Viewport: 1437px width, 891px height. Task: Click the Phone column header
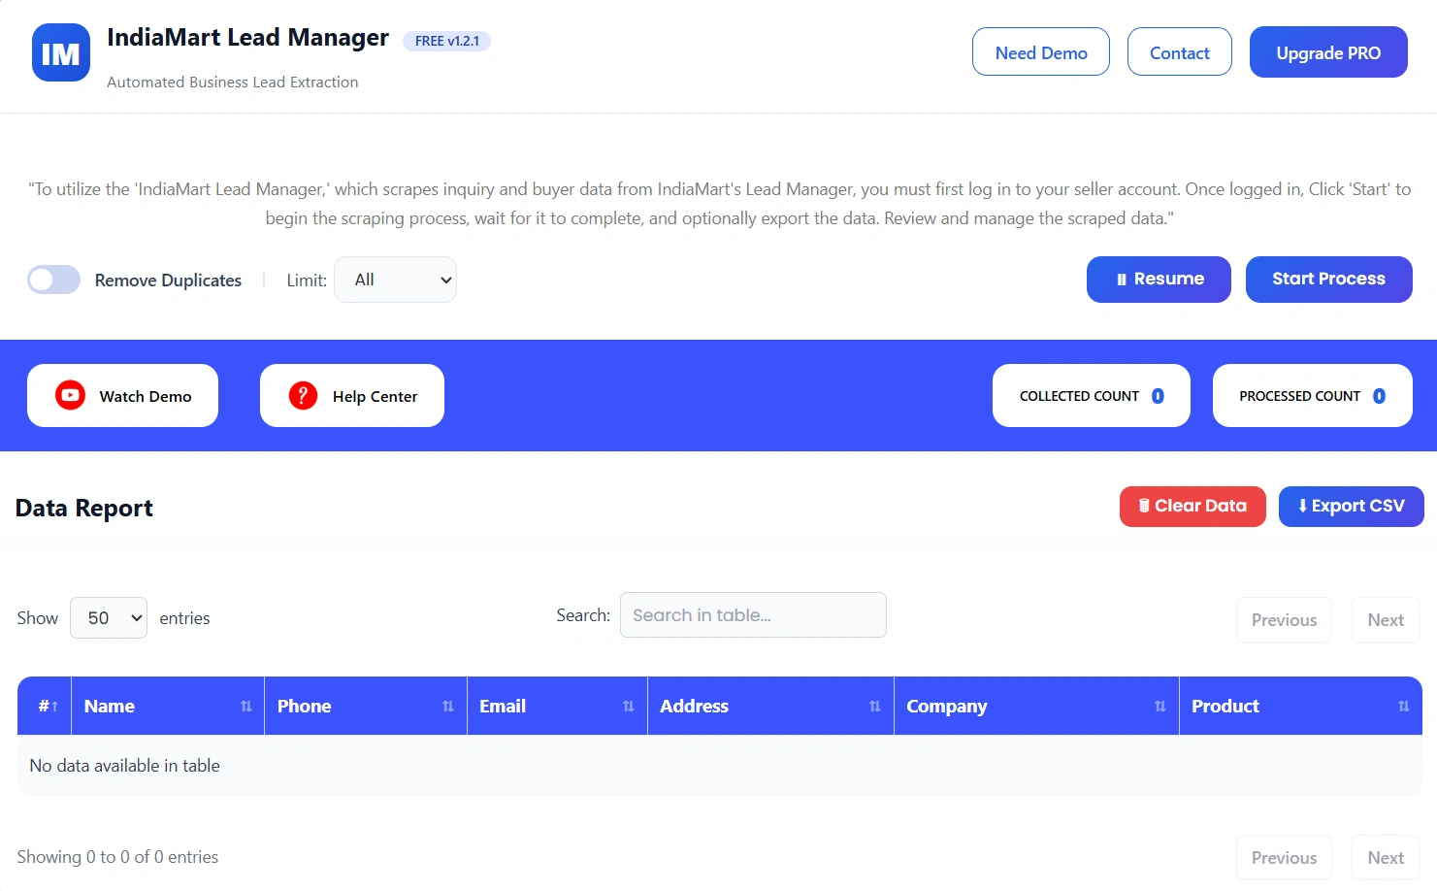366,706
